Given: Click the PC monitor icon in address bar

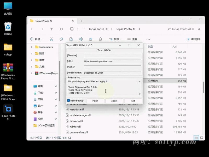Looking at the screenshot, I should point(72,29).
